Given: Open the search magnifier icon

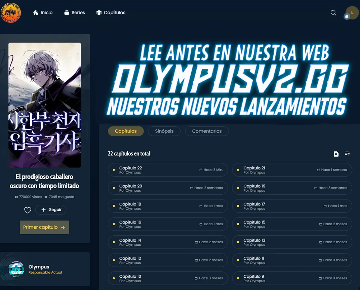Looking at the screenshot, I should 333,13.
